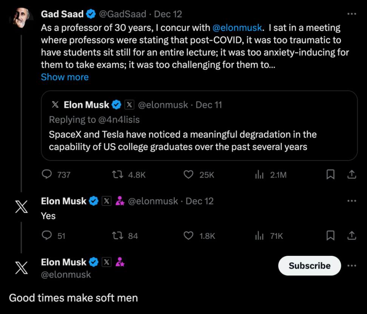Image resolution: width=367 pixels, height=314 pixels.
Task: Like the "Yes" reply with 1.8K likes
Action: point(188,235)
